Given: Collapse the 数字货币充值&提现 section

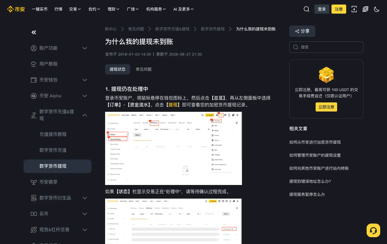Looking at the screenshot, I should (x=85, y=115).
